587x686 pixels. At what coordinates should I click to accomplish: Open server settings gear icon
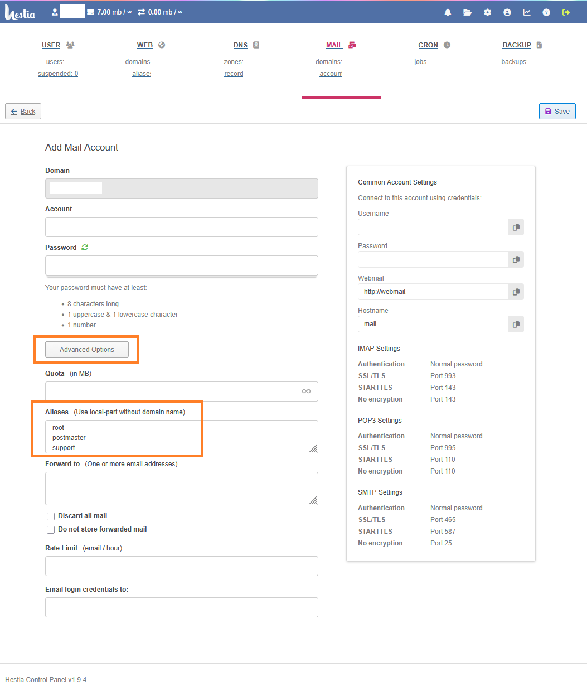click(x=487, y=12)
